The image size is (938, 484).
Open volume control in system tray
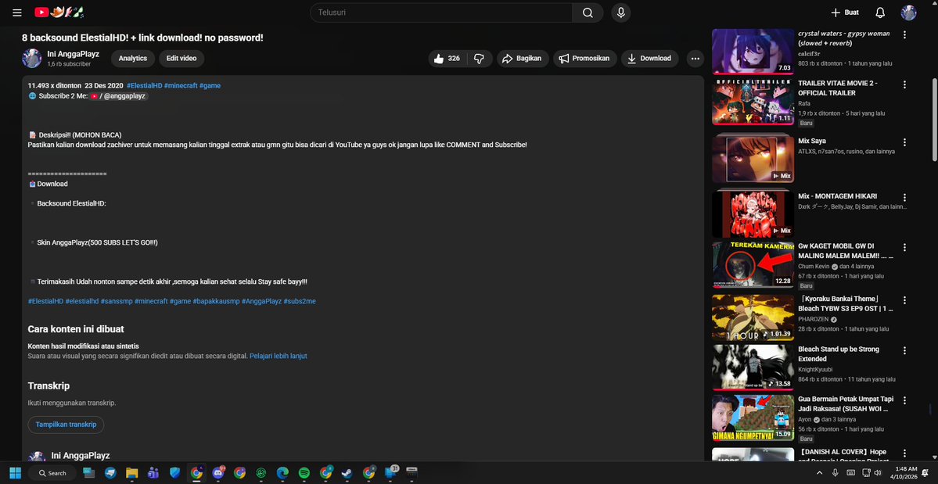(878, 473)
